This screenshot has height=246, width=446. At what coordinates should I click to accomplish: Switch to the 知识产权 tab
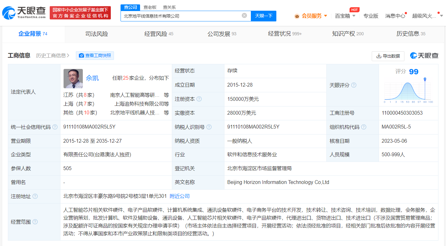click(x=348, y=34)
